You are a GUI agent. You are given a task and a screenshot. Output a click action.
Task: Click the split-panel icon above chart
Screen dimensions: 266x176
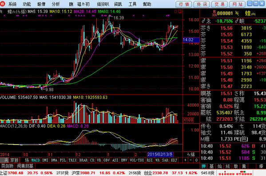(180, 12)
